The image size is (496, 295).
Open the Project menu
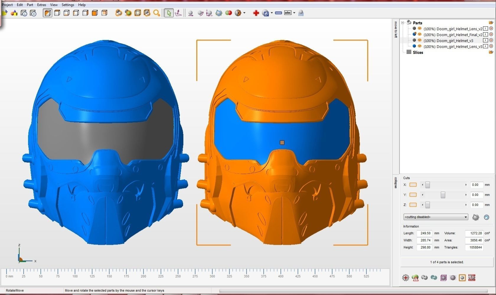click(7, 5)
